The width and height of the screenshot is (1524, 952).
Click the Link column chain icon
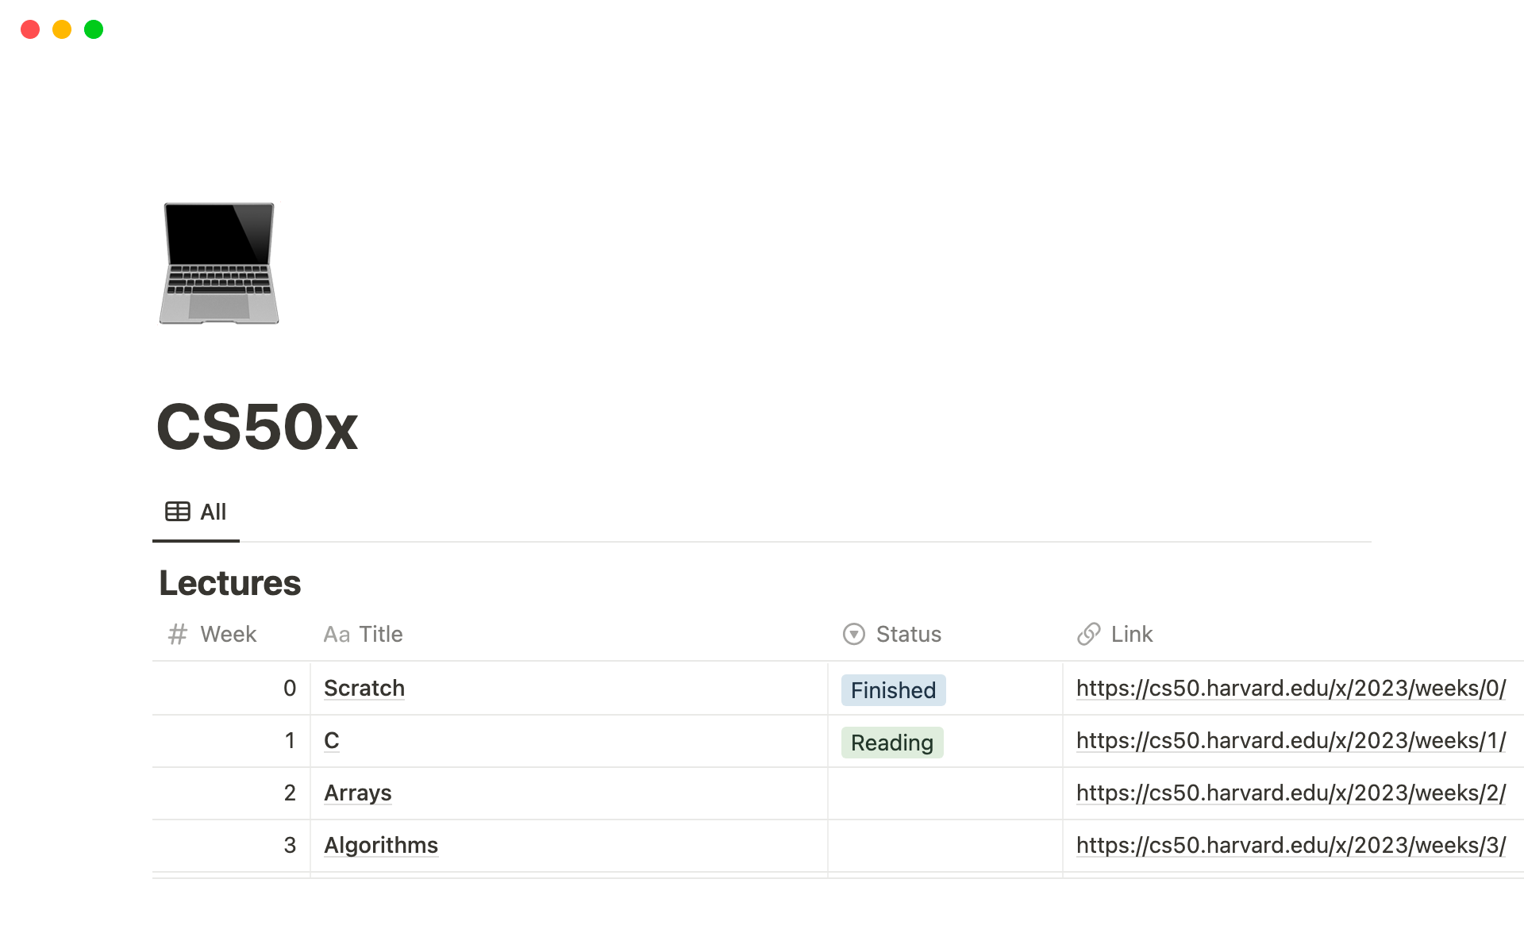pyautogui.click(x=1088, y=634)
